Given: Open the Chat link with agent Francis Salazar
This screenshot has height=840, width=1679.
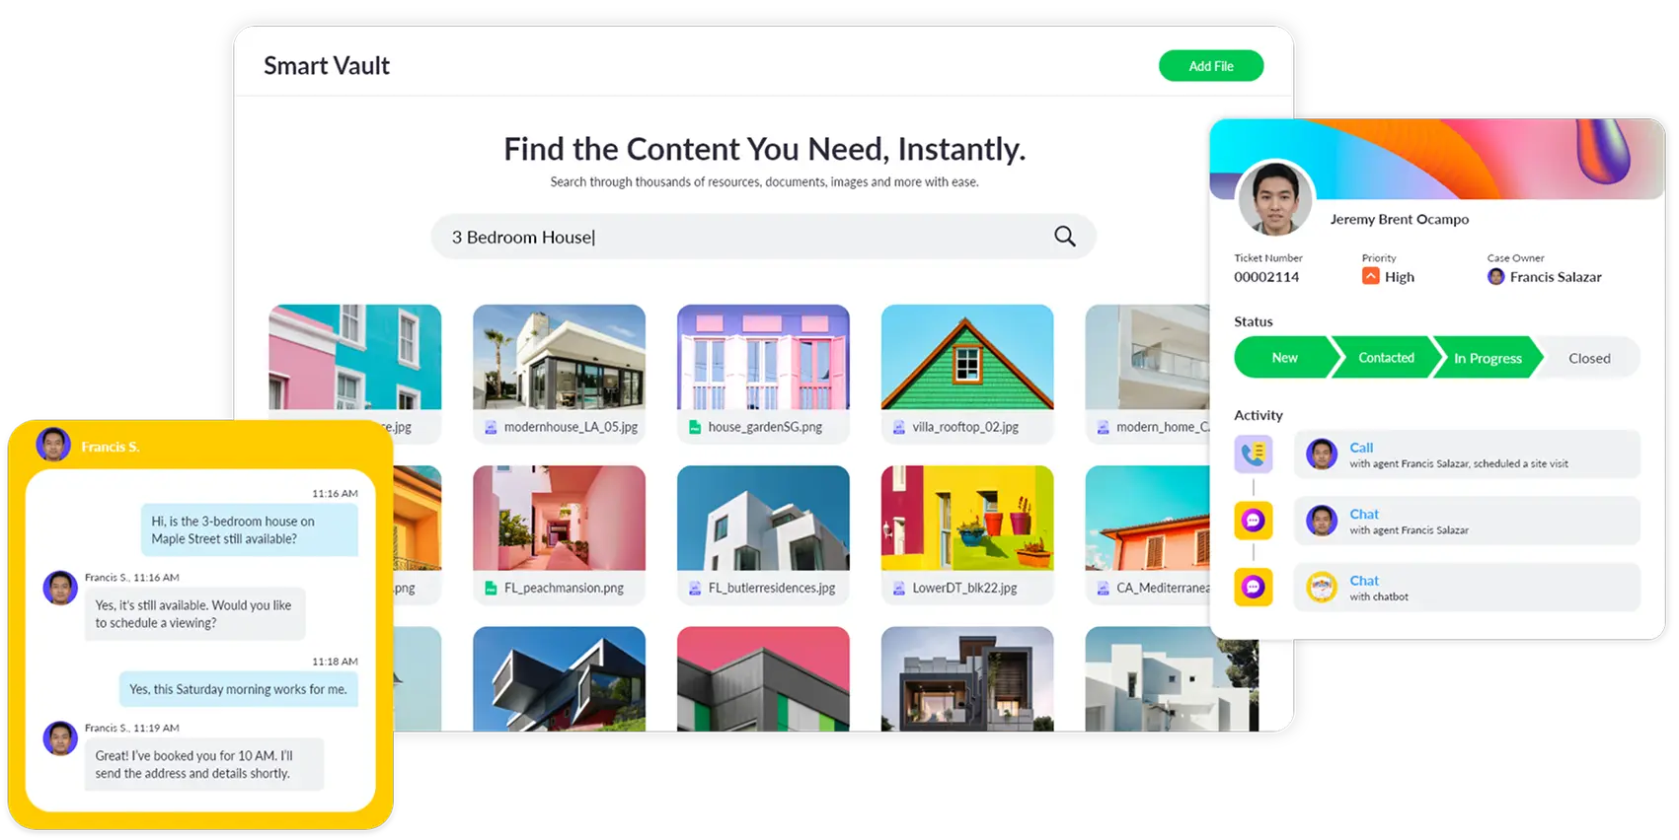Looking at the screenshot, I should tap(1364, 515).
